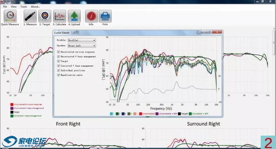
Task: Open the Tools menu
Action: tap(24, 7)
